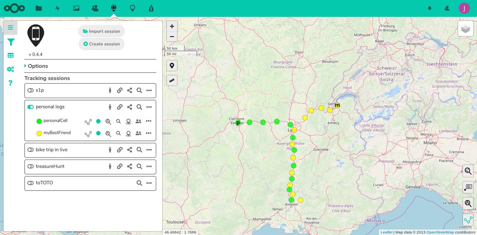Activate the map ruler measure tool
The width and height of the screenshot is (477, 235).
click(172, 80)
